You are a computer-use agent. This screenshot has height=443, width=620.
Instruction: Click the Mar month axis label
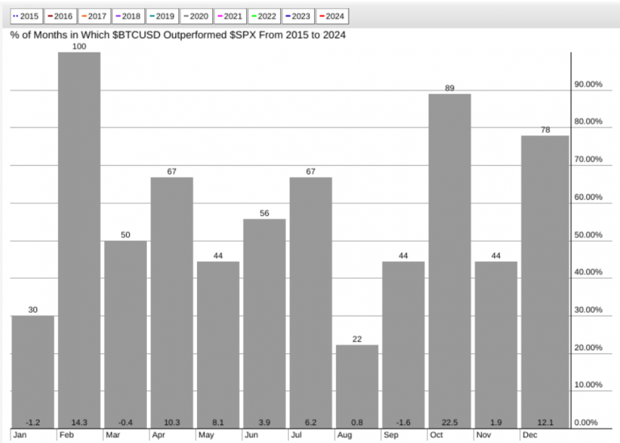pos(113,435)
